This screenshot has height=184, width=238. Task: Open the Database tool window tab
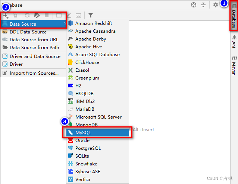point(234,16)
